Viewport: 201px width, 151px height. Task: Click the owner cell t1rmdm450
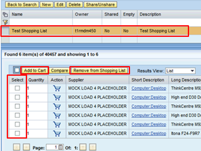87,31
